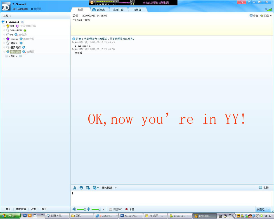Image resolution: width=274 pixels, height=219 pixels.
Task: Select user rx in channel list
Action: 11,35
